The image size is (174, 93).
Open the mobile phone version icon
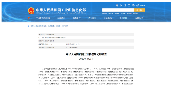click(125, 5)
